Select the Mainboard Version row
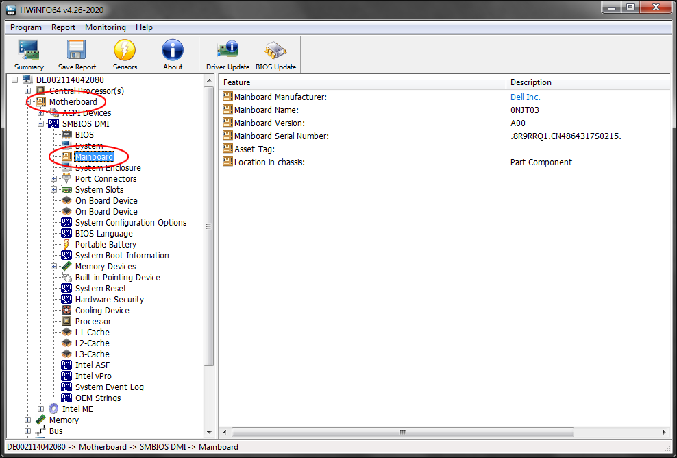The width and height of the screenshot is (677, 458). click(445, 123)
